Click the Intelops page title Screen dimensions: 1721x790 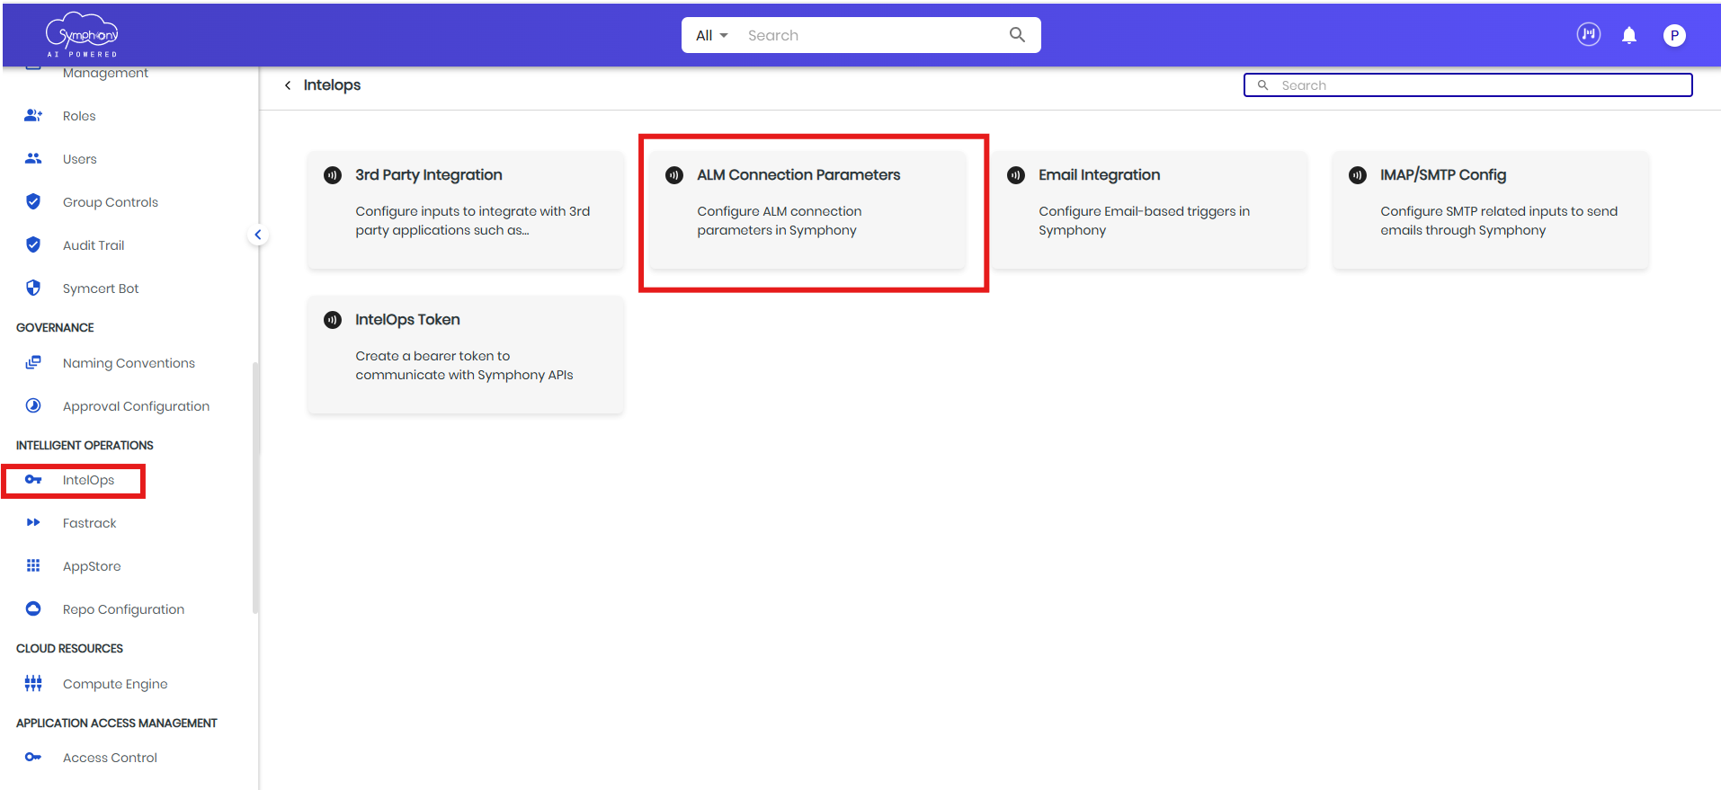click(332, 85)
